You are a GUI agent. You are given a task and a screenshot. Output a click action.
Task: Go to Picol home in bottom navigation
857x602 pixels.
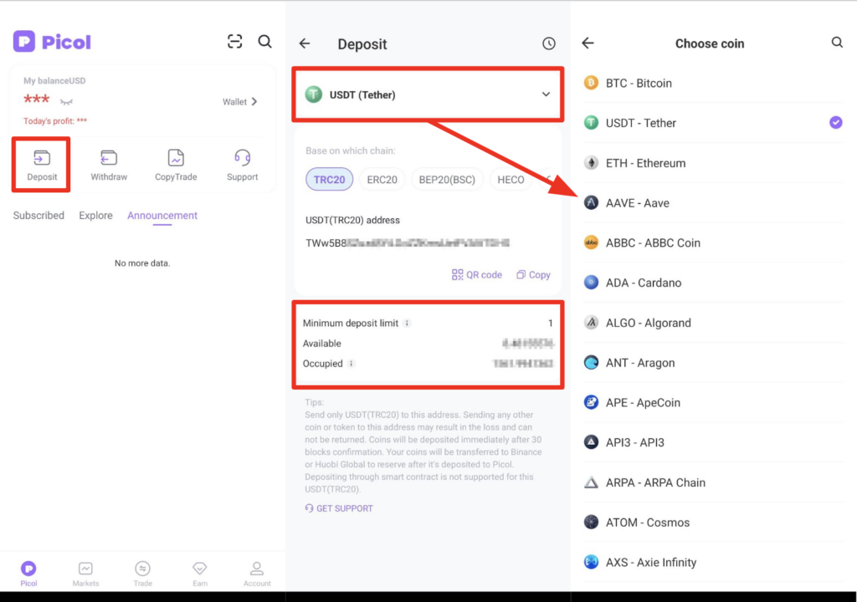click(x=28, y=574)
